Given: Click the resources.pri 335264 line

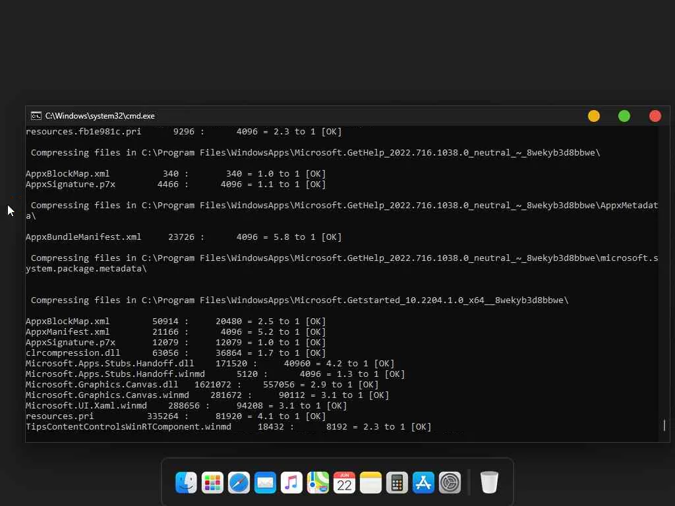Looking at the screenshot, I should tap(176, 416).
